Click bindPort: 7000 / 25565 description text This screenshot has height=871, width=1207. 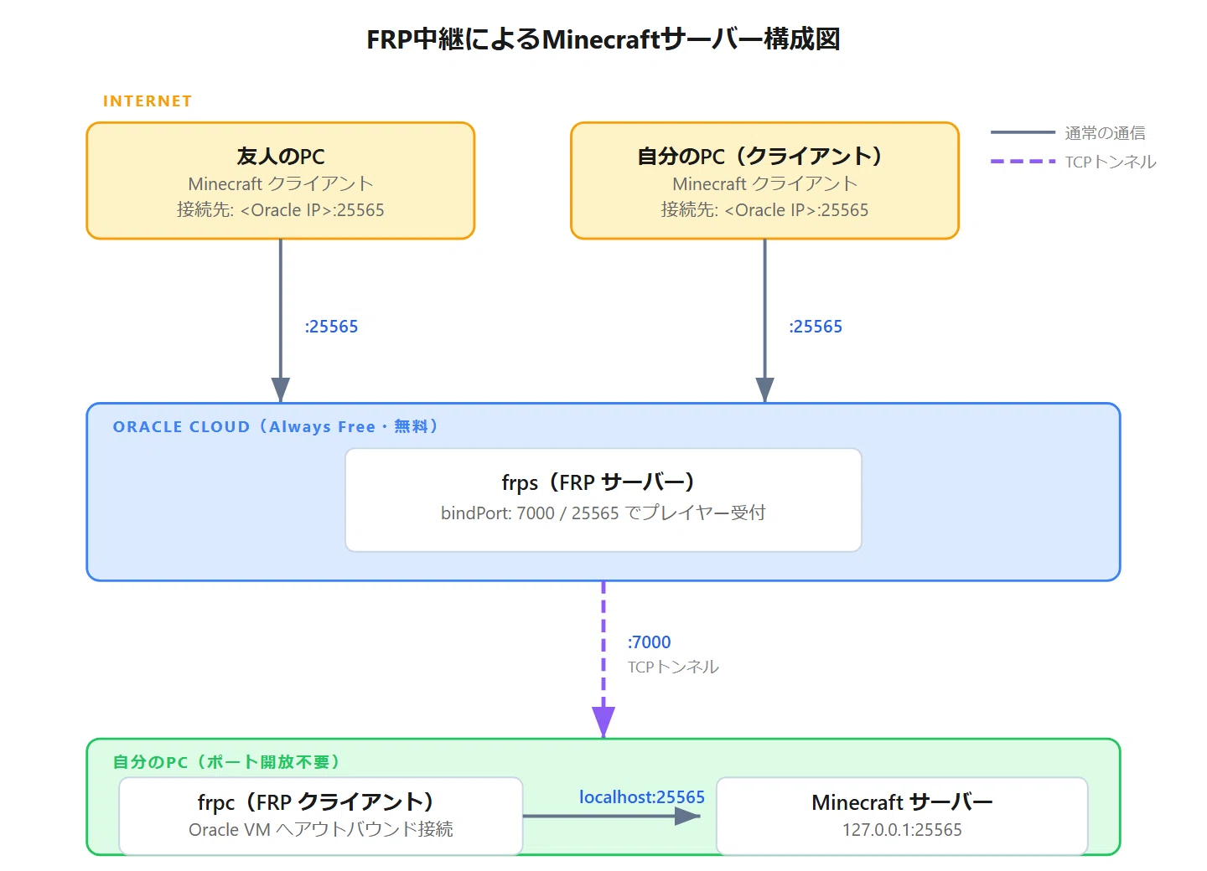(x=603, y=513)
